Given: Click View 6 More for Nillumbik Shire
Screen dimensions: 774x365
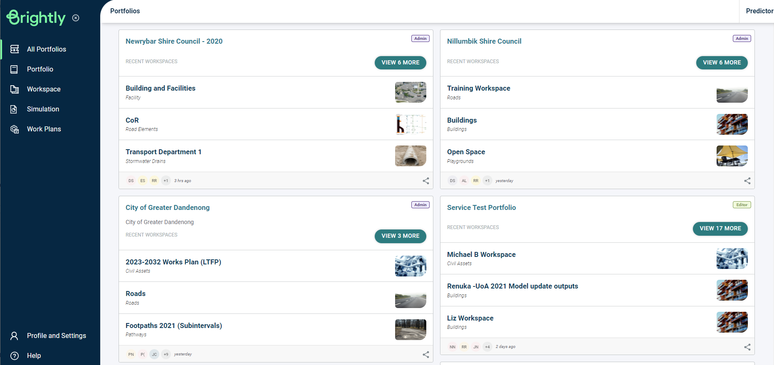Looking at the screenshot, I should pyautogui.click(x=722, y=62).
